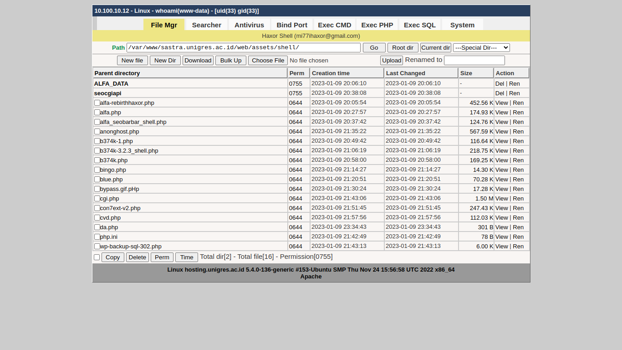Select the System tab

pyautogui.click(x=463, y=25)
